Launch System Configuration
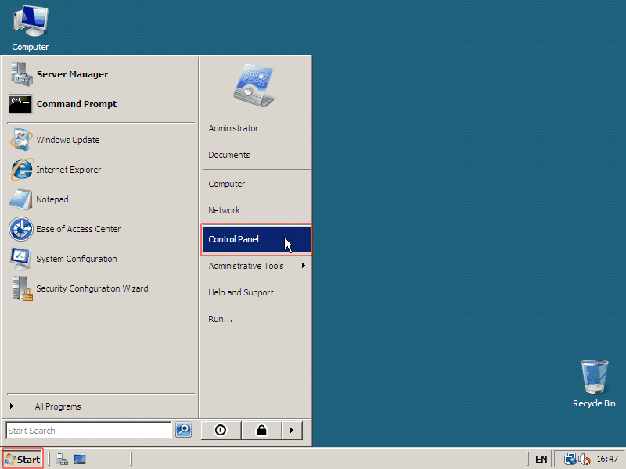The image size is (626, 469). point(76,259)
